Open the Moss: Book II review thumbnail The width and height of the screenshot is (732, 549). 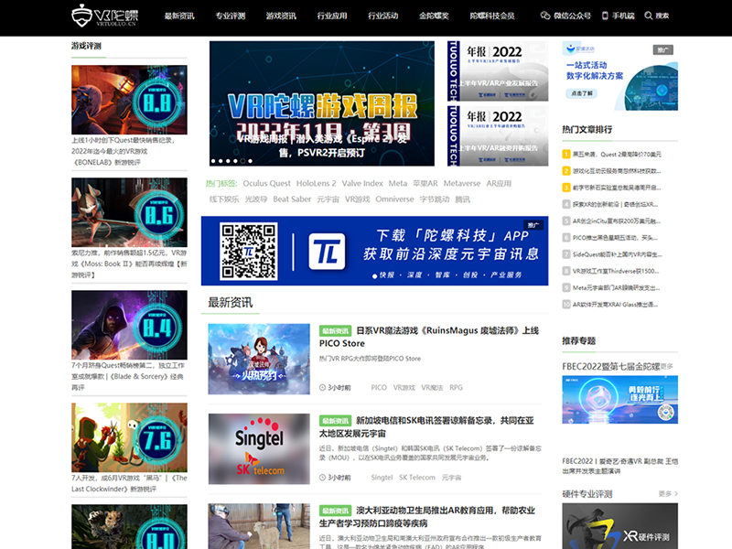tap(129, 212)
